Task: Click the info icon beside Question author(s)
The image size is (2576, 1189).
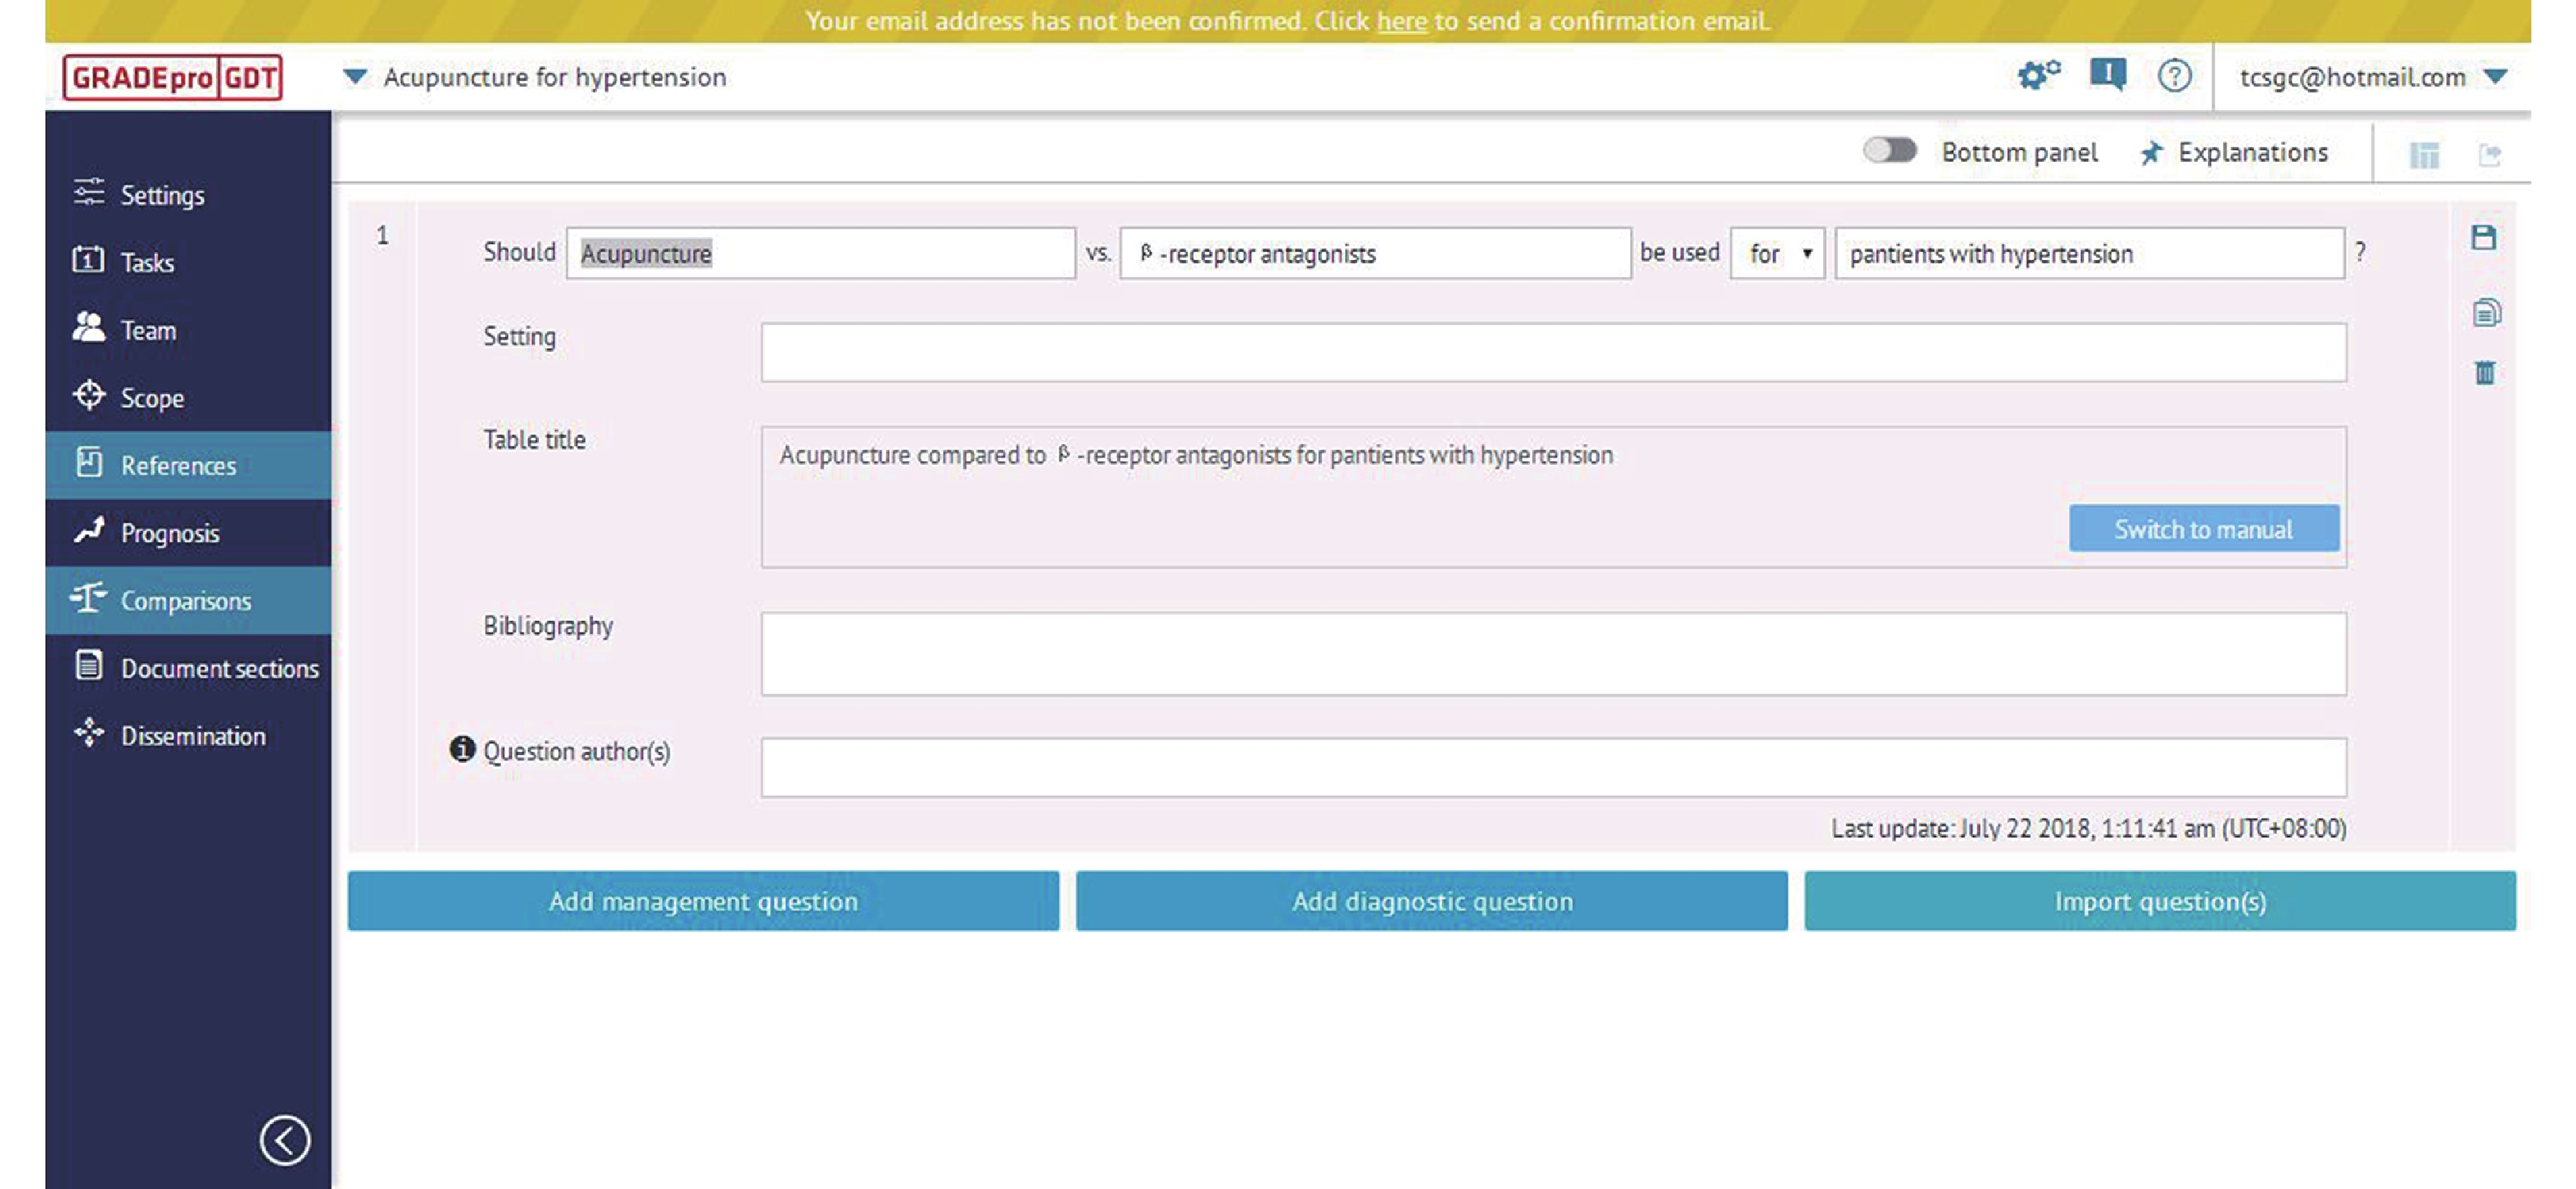Action: (x=462, y=748)
